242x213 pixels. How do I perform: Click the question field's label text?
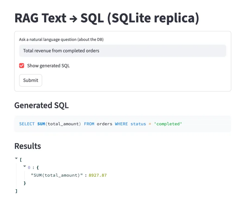pos(61,40)
